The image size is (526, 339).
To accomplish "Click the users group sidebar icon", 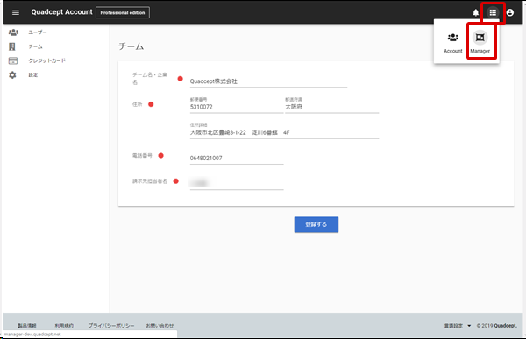I will click(13, 32).
